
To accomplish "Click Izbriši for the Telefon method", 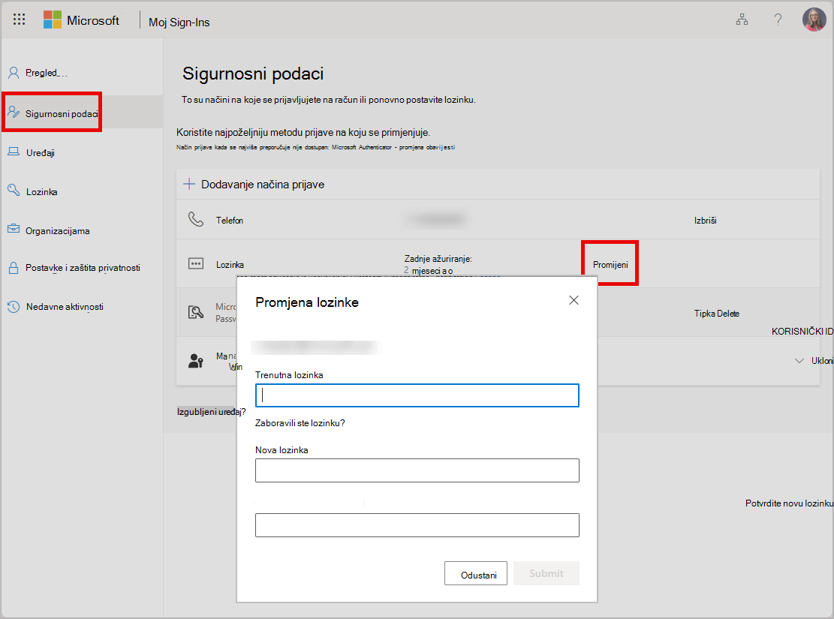I will [706, 220].
